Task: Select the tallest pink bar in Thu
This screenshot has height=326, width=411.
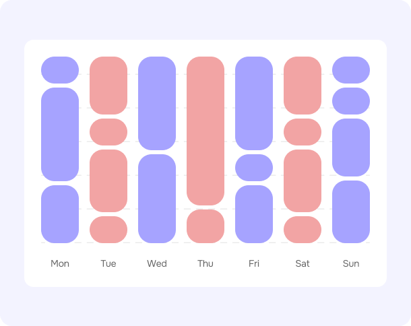Action: [205, 131]
